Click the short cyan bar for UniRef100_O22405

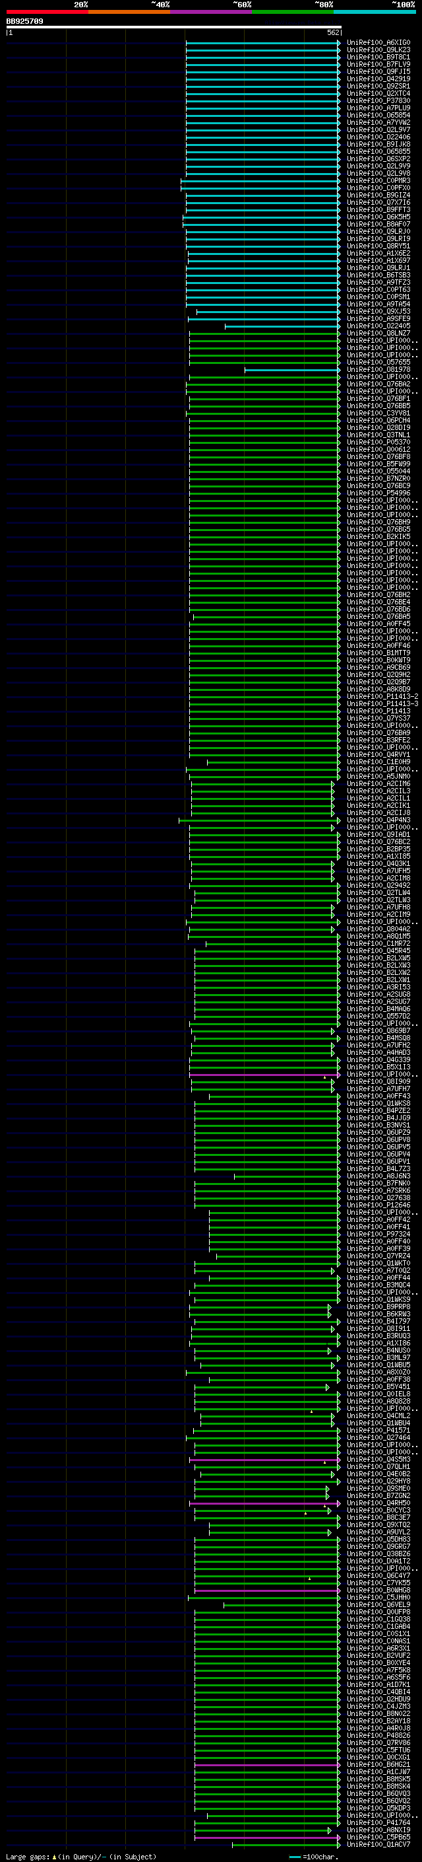(x=282, y=326)
